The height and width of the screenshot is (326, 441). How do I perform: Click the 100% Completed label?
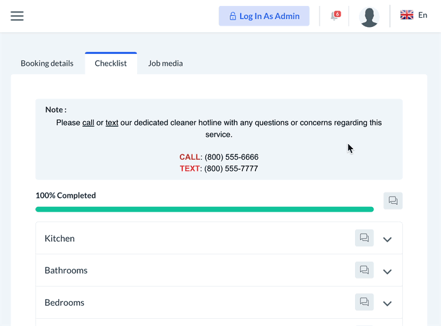pos(66,195)
